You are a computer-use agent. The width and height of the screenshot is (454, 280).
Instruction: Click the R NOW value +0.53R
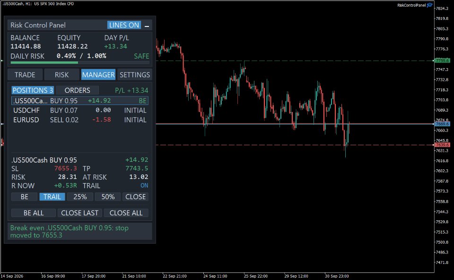click(65, 185)
